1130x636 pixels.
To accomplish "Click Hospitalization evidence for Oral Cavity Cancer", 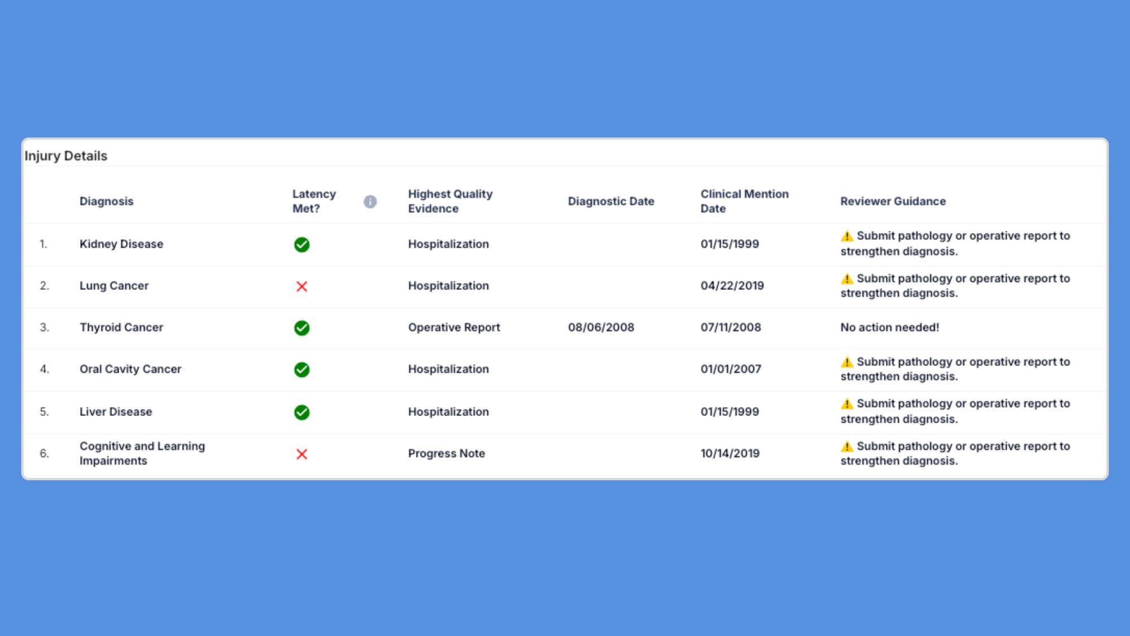I will 449,369.
